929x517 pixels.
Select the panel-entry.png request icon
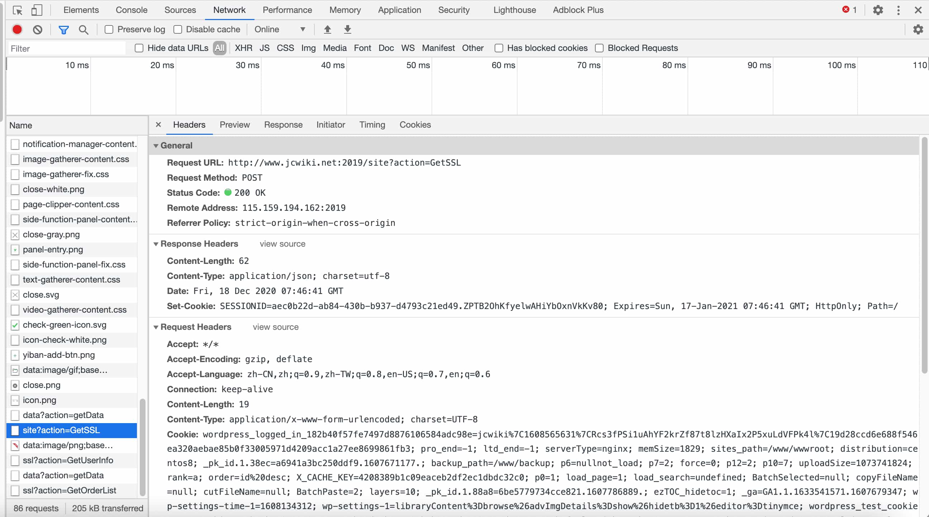click(15, 250)
